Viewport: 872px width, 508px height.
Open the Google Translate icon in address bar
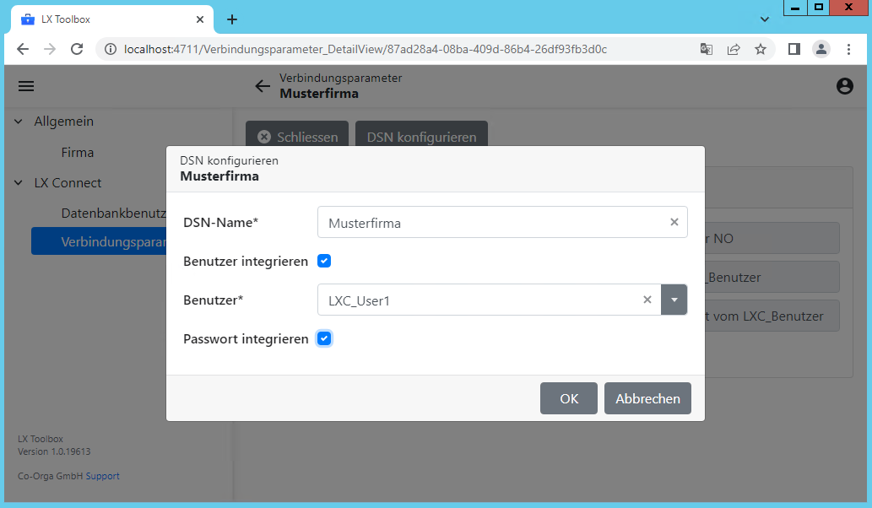(706, 50)
